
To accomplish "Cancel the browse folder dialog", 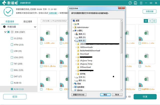I will tap(117, 95).
